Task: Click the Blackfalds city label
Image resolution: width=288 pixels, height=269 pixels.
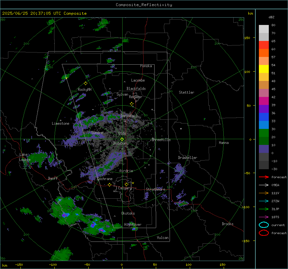Action: pyautogui.click(x=136, y=89)
